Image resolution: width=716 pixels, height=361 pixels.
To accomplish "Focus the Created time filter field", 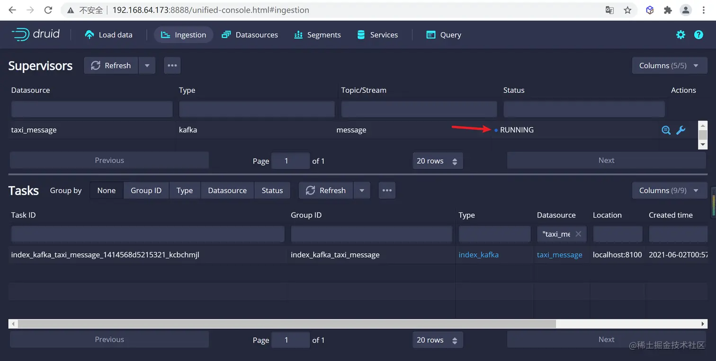I will pyautogui.click(x=678, y=234).
